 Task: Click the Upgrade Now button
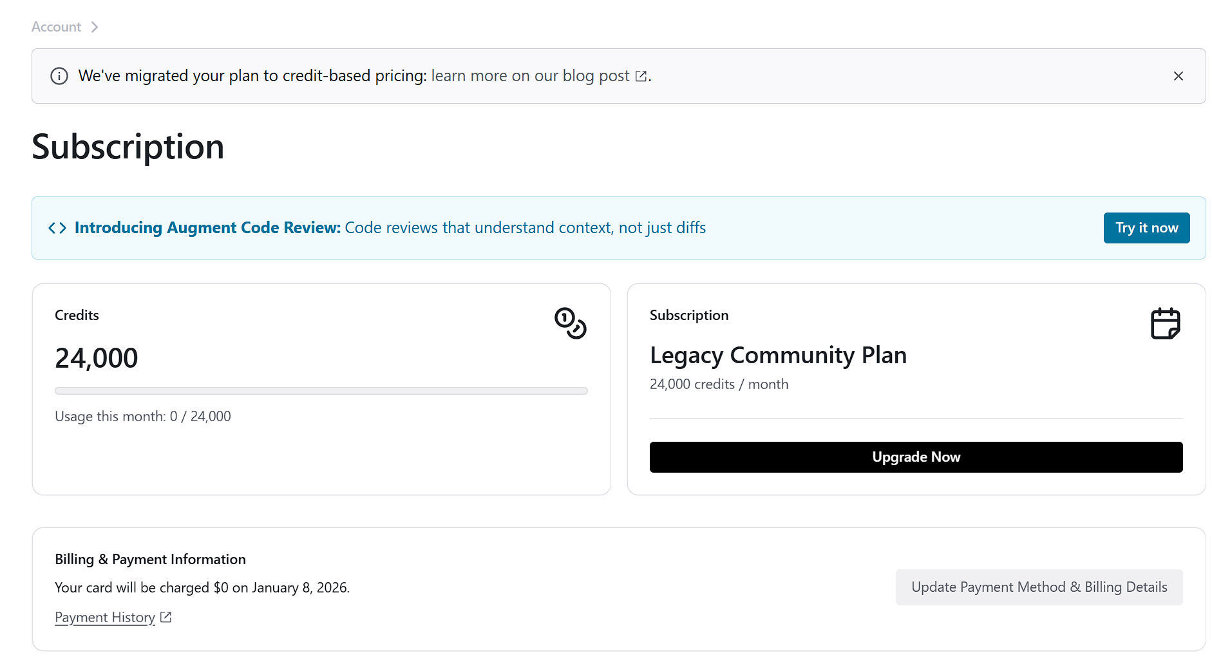coord(916,457)
